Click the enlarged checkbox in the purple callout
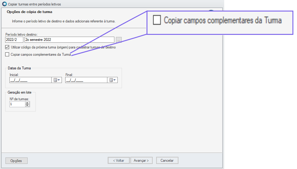The width and height of the screenshot is (297, 169). [157, 20]
